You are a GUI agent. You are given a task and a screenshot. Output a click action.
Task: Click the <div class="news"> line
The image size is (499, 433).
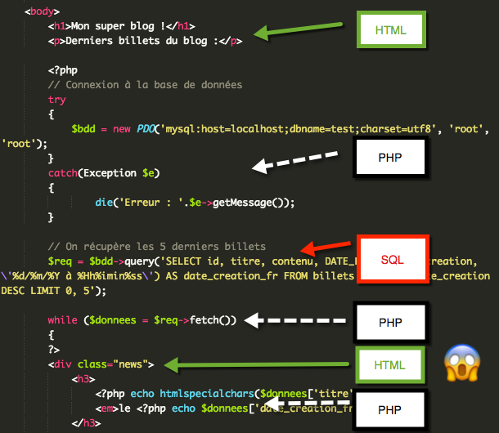click(x=101, y=364)
